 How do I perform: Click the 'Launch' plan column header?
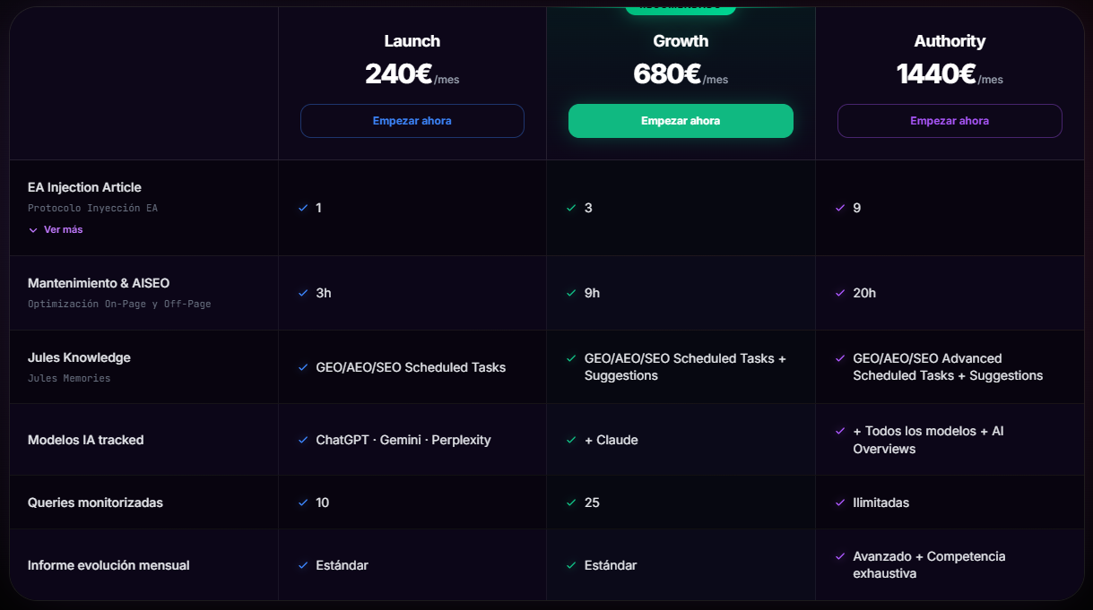412,40
